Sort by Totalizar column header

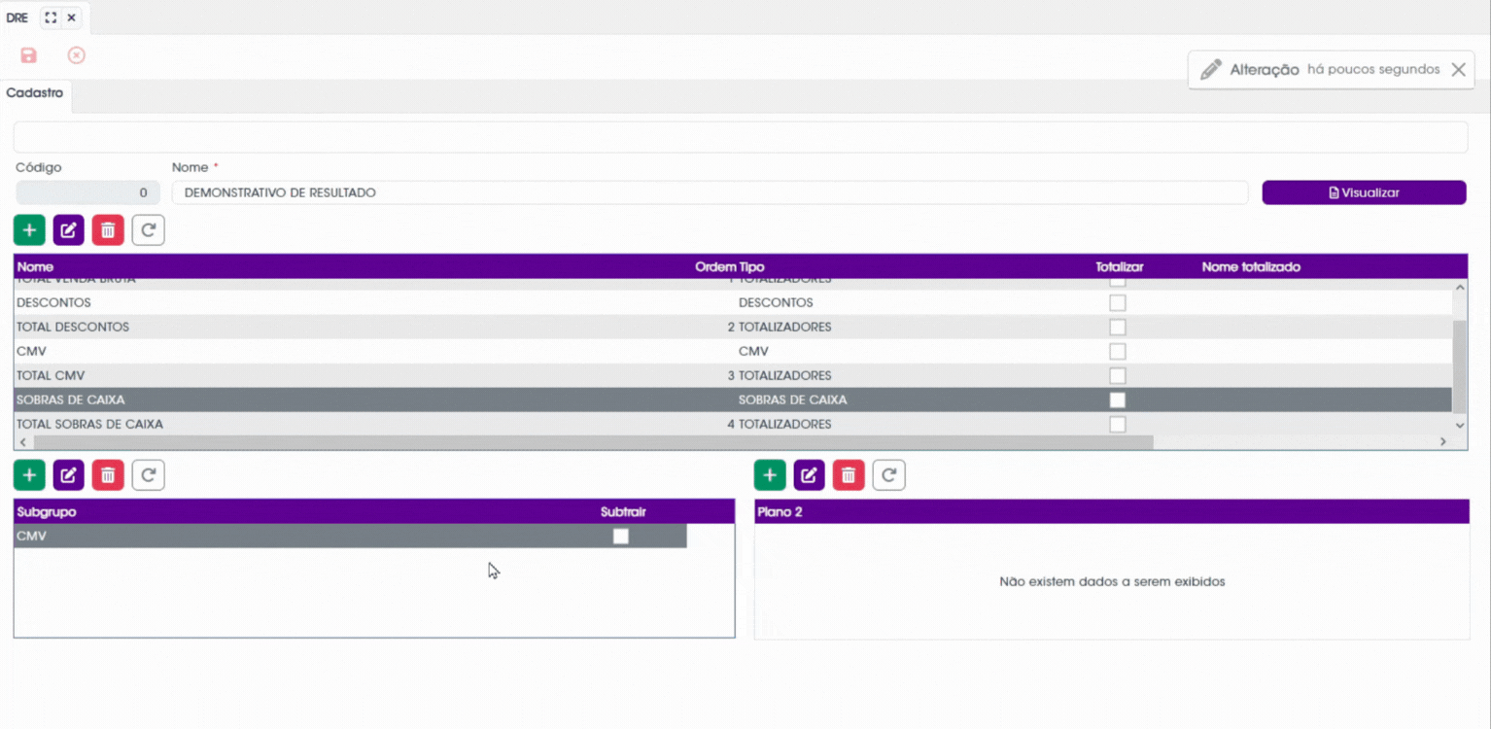[1120, 266]
